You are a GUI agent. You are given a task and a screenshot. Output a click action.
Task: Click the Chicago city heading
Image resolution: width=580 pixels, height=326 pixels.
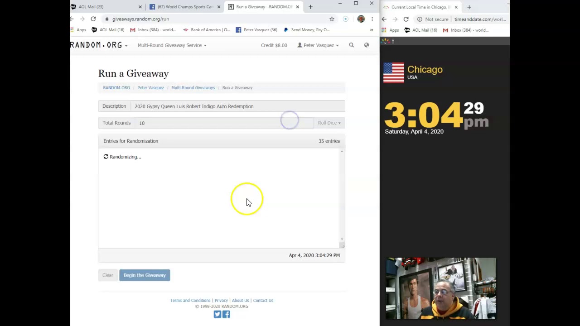[425, 70]
